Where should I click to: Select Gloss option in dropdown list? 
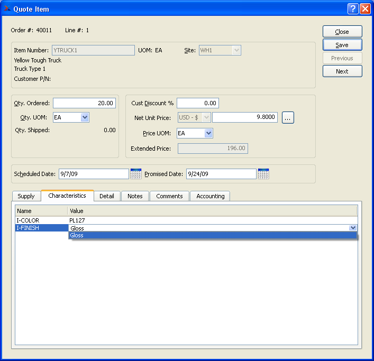[212, 236]
